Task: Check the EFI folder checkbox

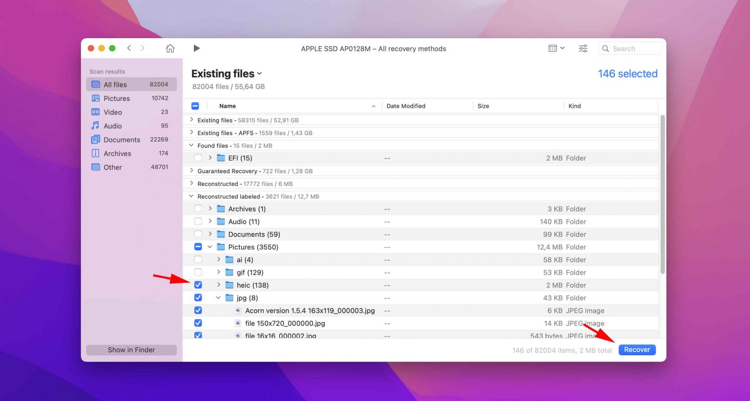Action: click(198, 158)
